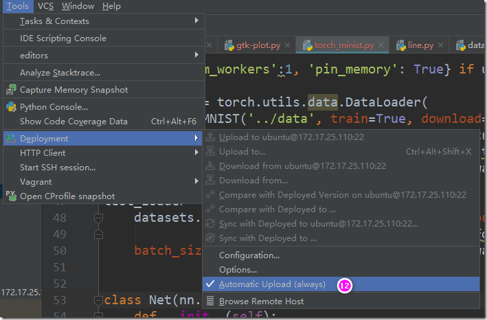Viewport: 487px width, 320px height.
Task: Open the Window menu
Action: click(x=78, y=6)
